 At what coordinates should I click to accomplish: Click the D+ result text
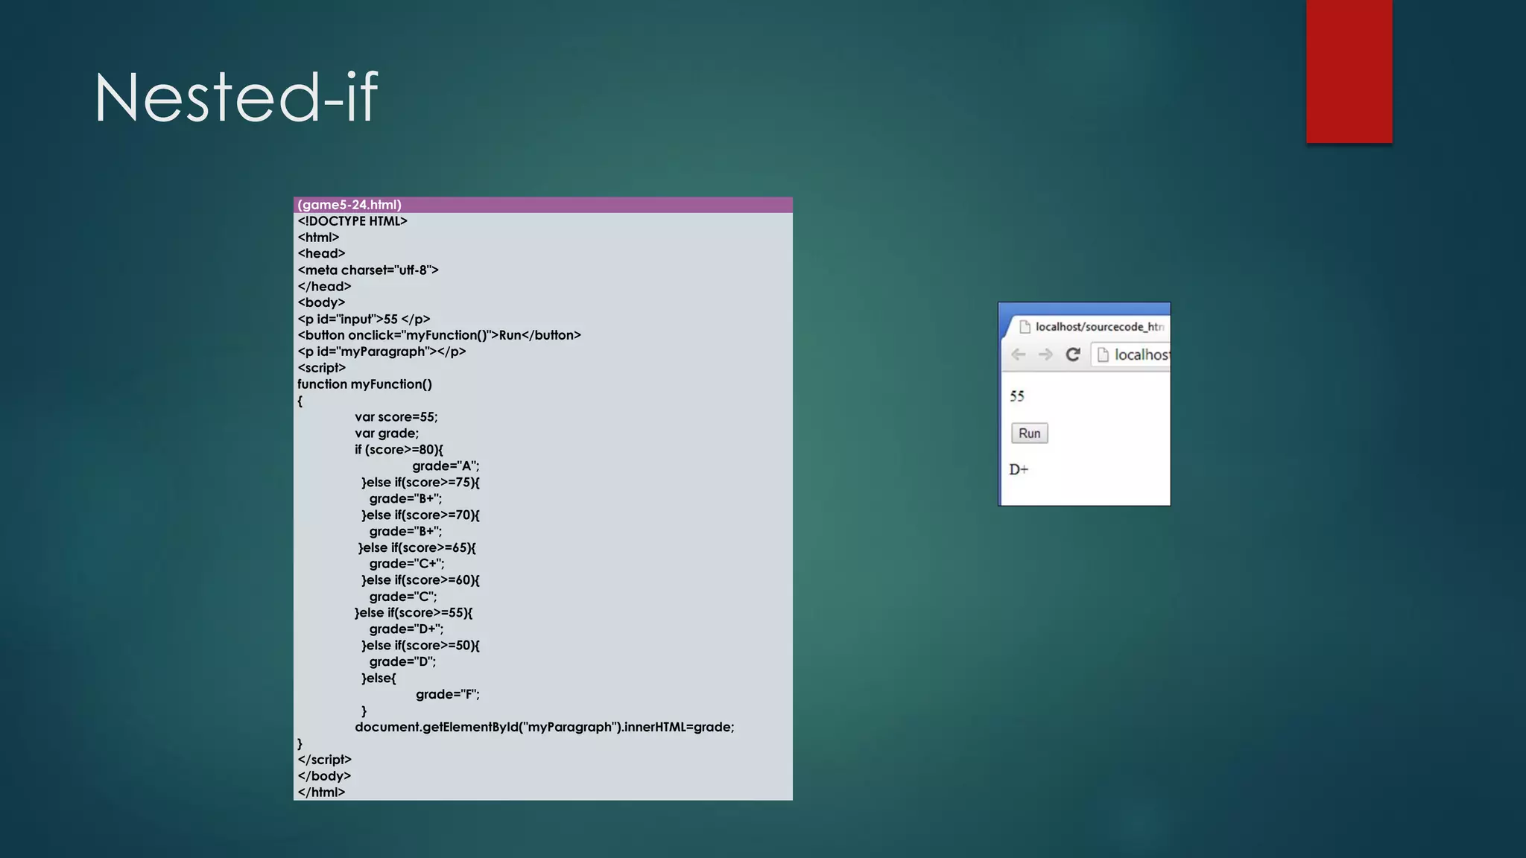point(1019,469)
